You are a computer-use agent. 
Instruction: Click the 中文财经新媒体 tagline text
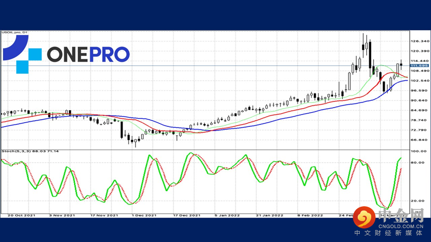(x=389, y=233)
